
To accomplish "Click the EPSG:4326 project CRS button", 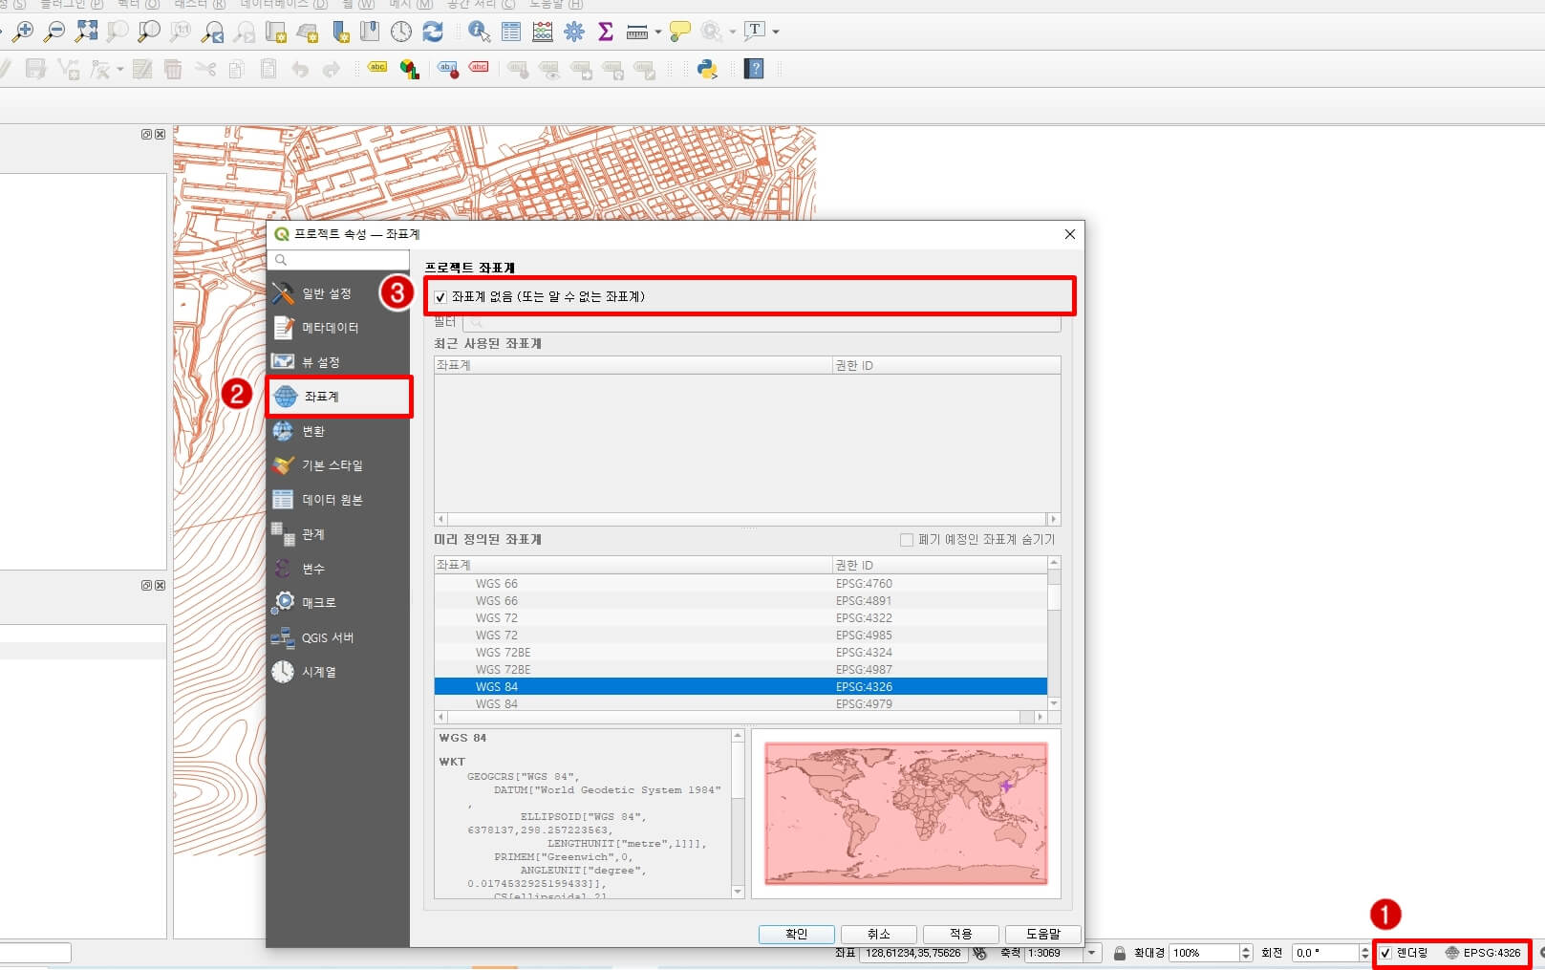I will pos(1483,953).
